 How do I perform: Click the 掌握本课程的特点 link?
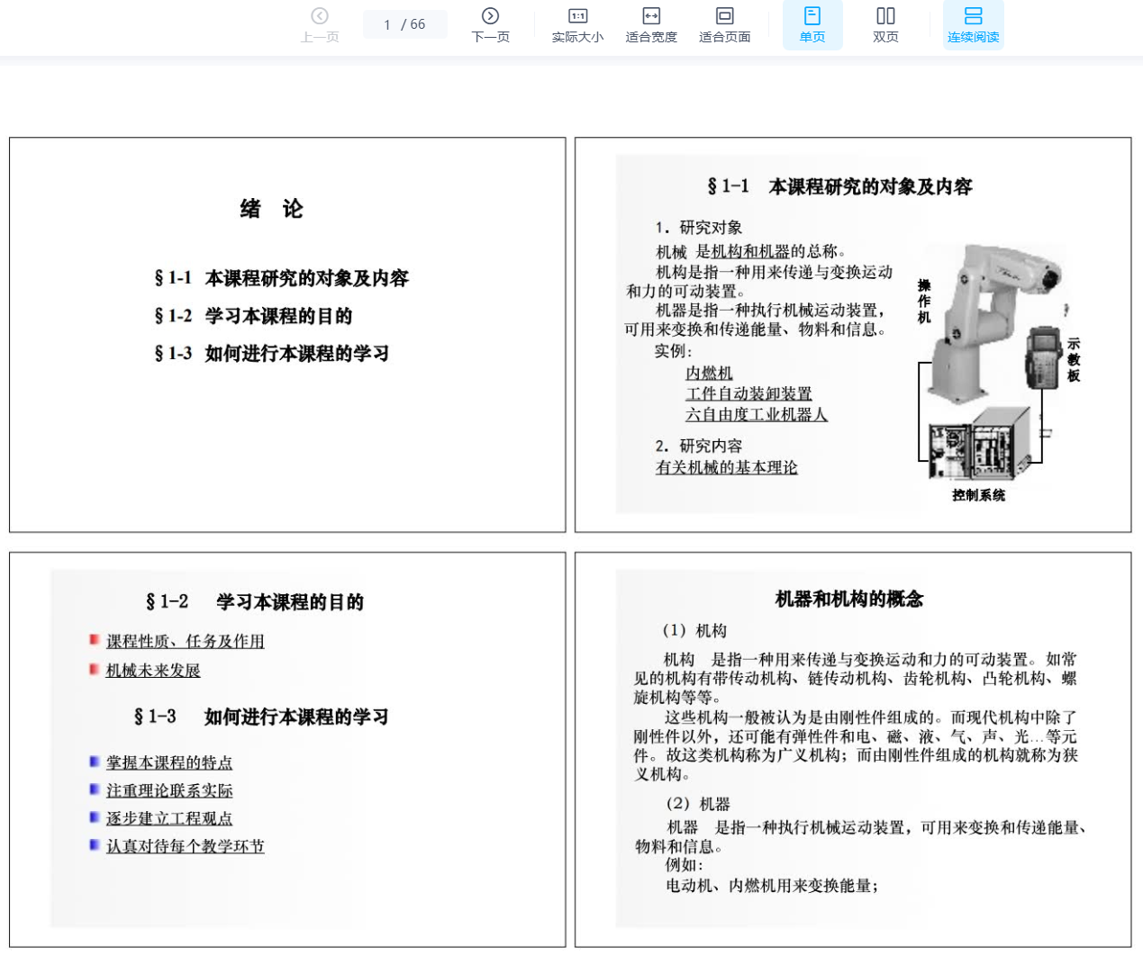[x=169, y=762]
